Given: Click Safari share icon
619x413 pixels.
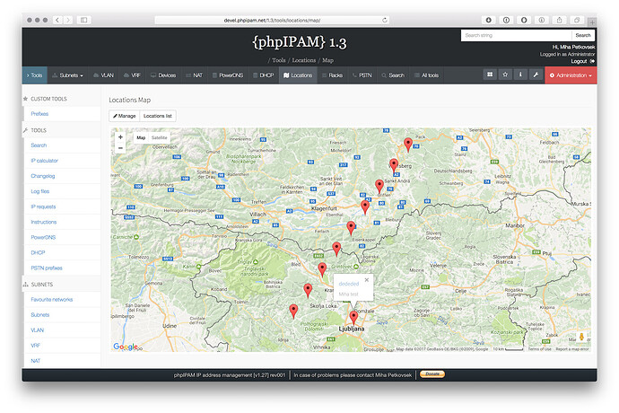Looking at the screenshot, I should [560, 20].
